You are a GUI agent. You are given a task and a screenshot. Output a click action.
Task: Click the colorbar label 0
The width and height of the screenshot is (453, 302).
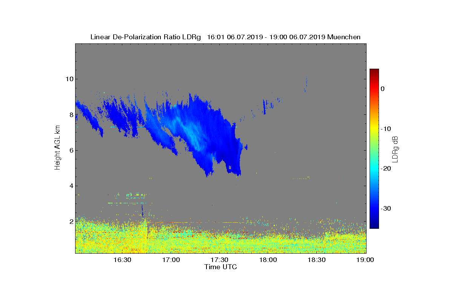(383, 89)
